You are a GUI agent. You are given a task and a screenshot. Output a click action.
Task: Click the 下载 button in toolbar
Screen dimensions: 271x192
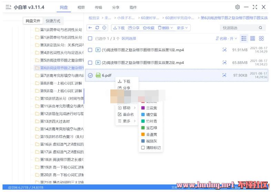point(119,28)
